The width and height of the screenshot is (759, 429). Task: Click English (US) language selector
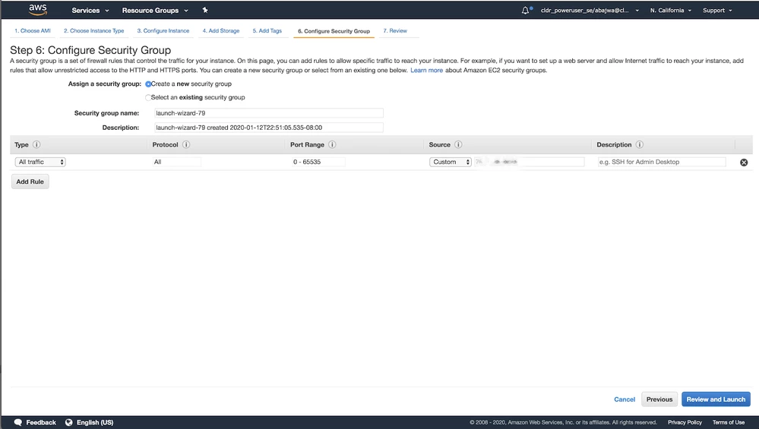coord(95,422)
